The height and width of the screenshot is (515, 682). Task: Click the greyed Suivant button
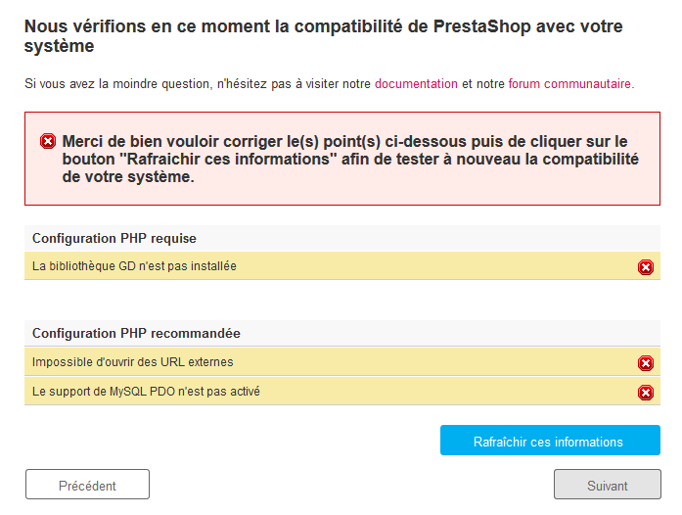pyautogui.click(x=607, y=485)
